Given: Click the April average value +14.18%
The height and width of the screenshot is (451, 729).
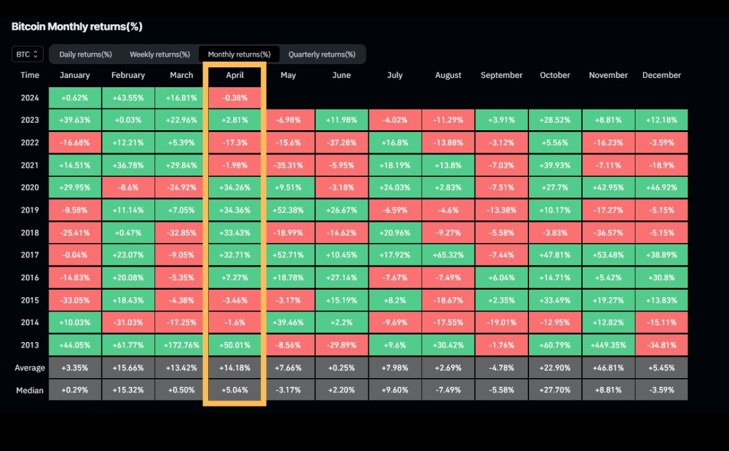Looking at the screenshot, I should [235, 368].
